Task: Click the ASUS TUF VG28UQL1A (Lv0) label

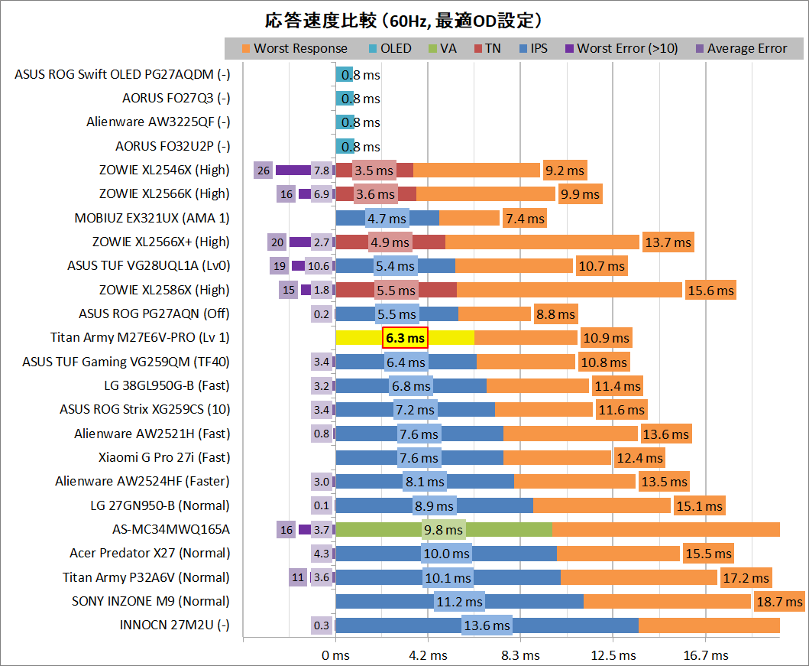Action: click(x=149, y=265)
